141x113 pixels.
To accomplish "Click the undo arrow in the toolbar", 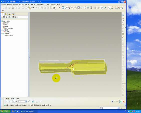I will [33, 8].
